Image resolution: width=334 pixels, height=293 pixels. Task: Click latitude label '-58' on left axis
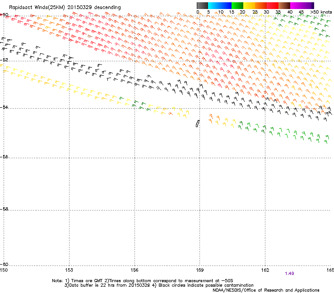4,209
